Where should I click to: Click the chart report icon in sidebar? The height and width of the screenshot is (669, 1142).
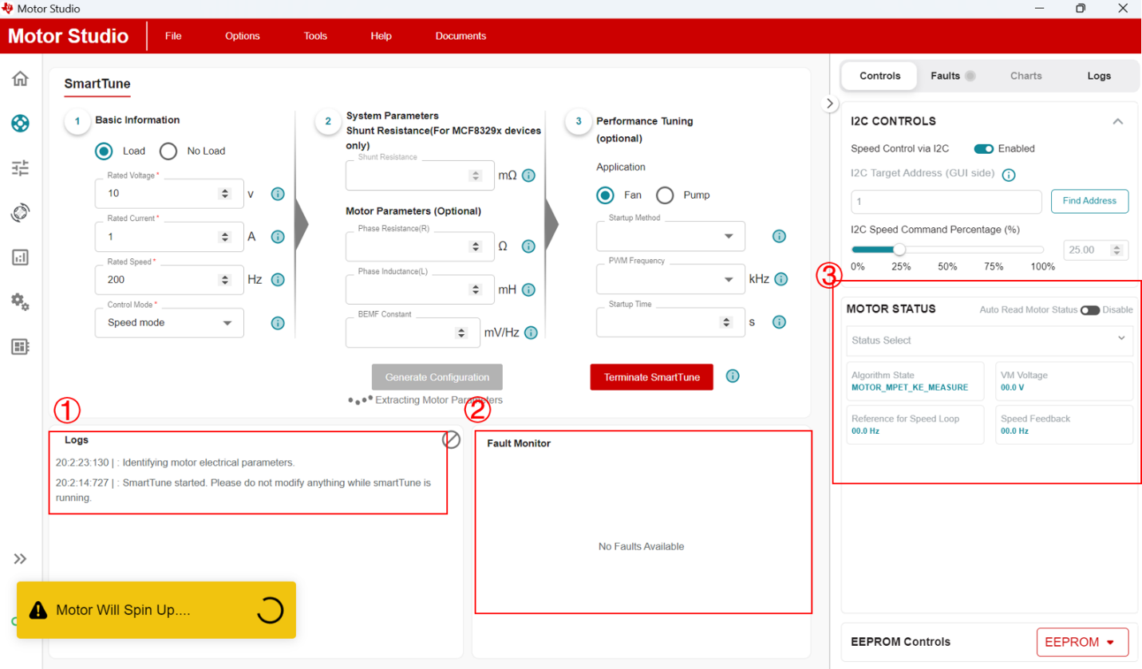coord(21,257)
